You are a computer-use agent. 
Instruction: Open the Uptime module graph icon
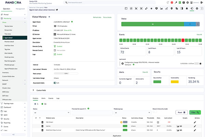coord(178,126)
